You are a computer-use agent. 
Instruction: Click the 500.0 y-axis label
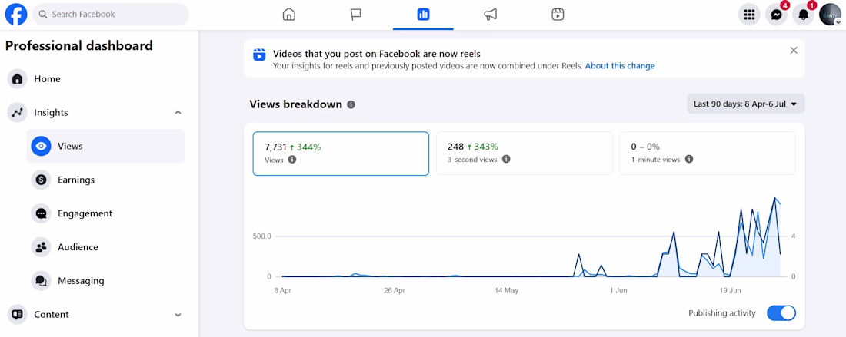261,236
